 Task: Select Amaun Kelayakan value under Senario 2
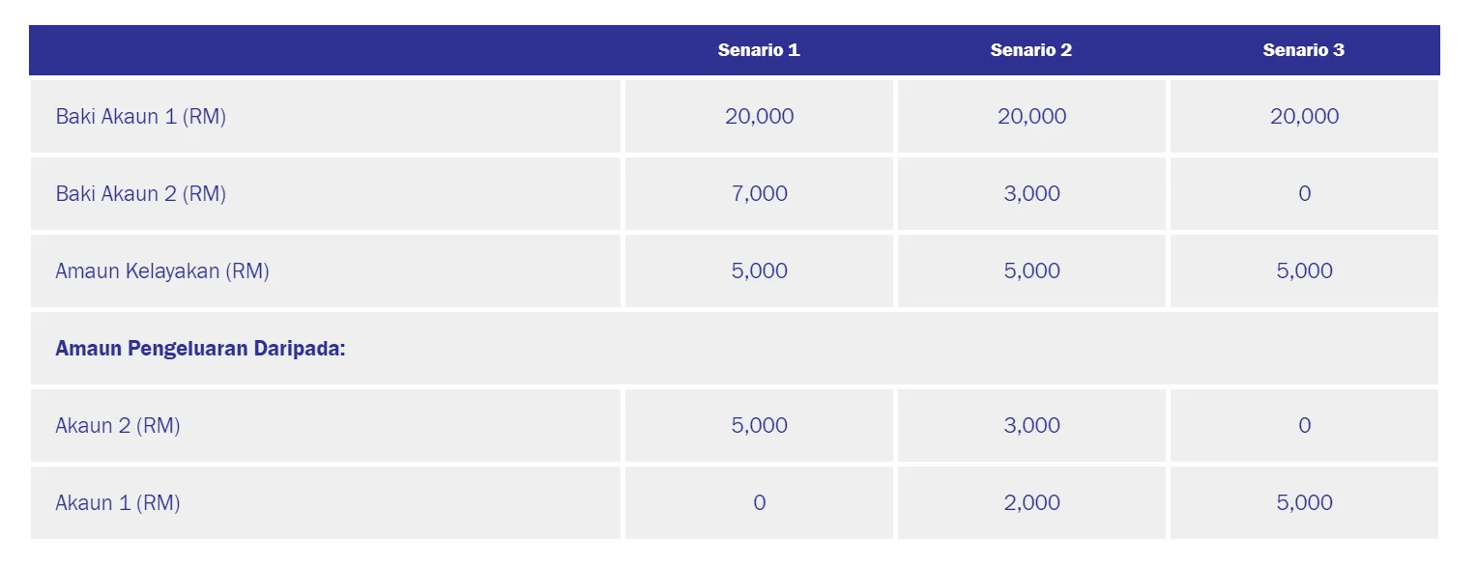tap(1031, 271)
